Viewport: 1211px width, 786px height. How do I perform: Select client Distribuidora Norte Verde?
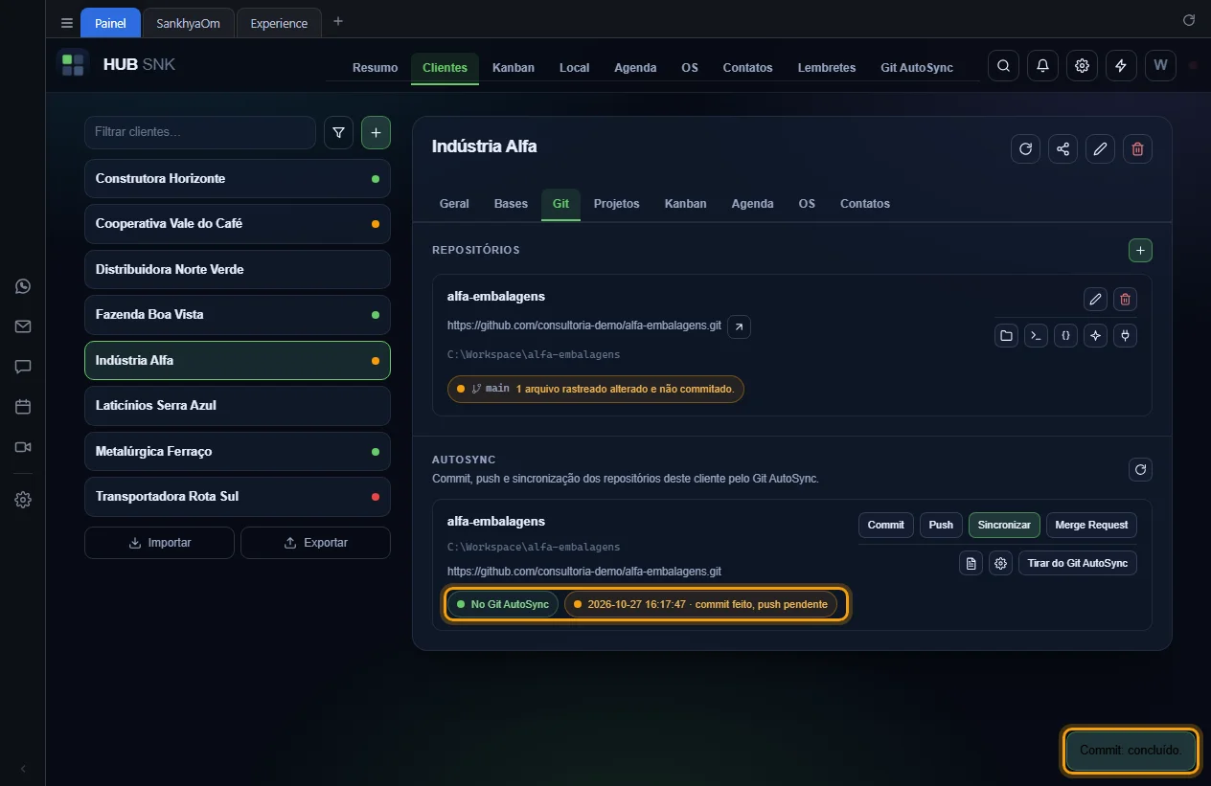[x=238, y=269]
